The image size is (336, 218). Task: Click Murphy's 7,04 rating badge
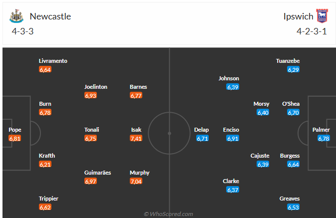[x=136, y=181]
